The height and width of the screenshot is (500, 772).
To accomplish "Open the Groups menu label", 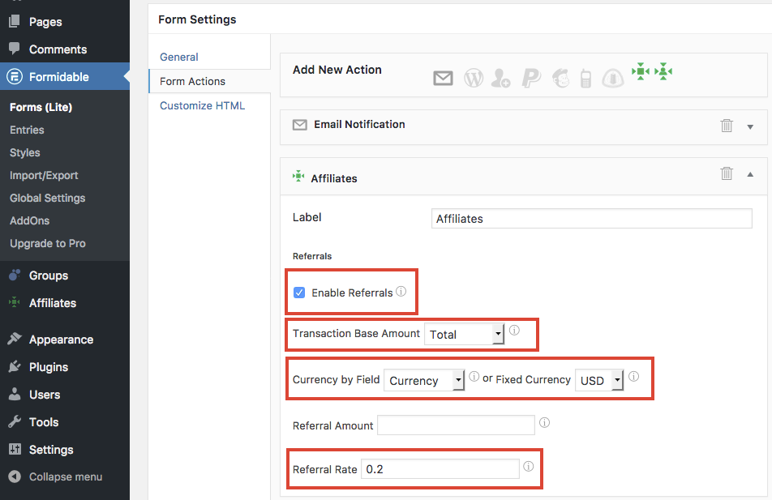I will (x=49, y=276).
